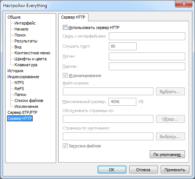Open NTFS indexing settings
Viewport: 195px width, 179px height.
[x=19, y=83]
